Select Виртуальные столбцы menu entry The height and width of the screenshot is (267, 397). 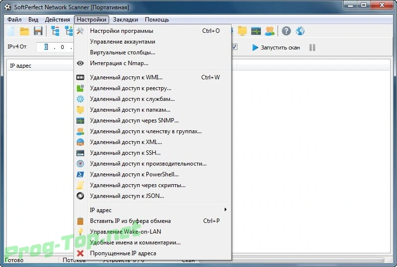(153, 52)
